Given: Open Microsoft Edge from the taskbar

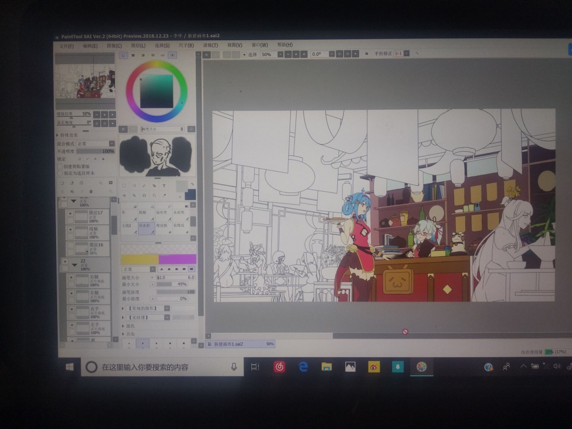Looking at the screenshot, I should 303,366.
